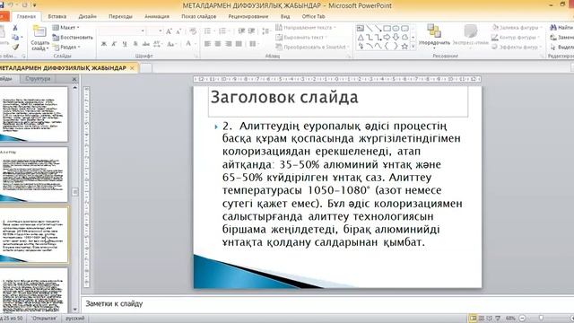Click the numbered list icon
This screenshot has width=574, height=323.
[223, 31]
